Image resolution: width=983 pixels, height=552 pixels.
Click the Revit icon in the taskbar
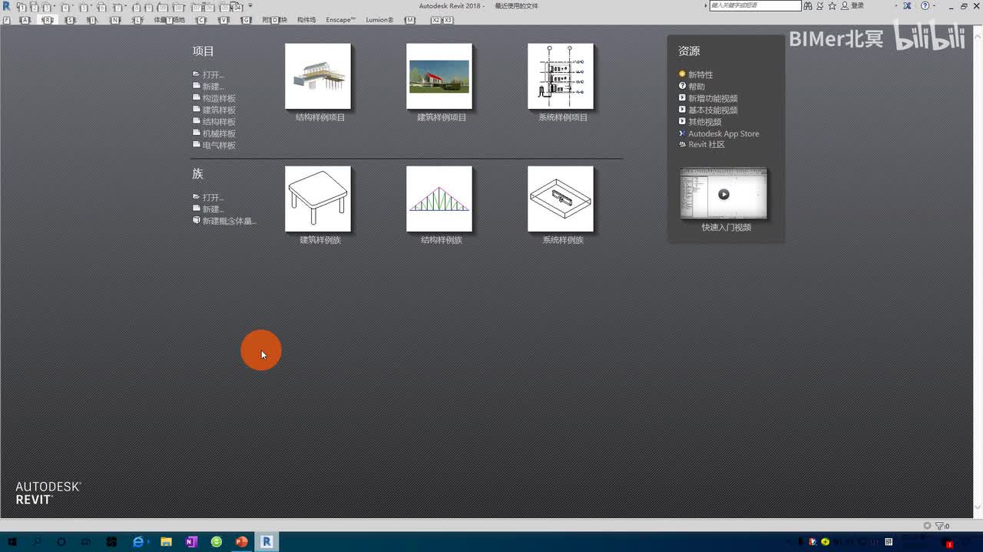(266, 542)
